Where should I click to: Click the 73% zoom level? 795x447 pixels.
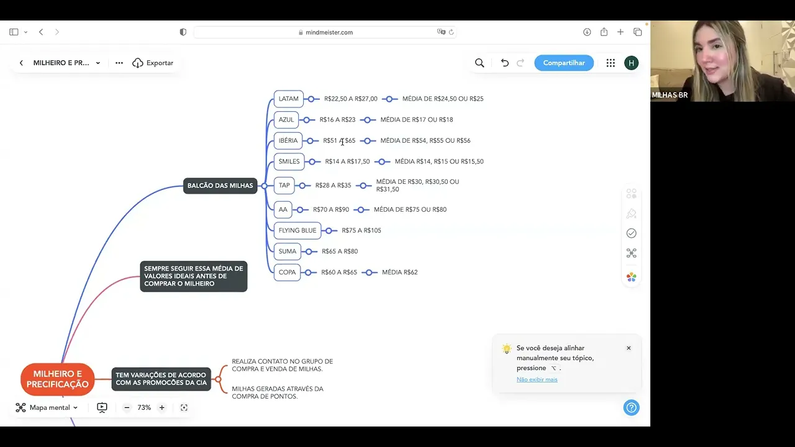(x=144, y=408)
